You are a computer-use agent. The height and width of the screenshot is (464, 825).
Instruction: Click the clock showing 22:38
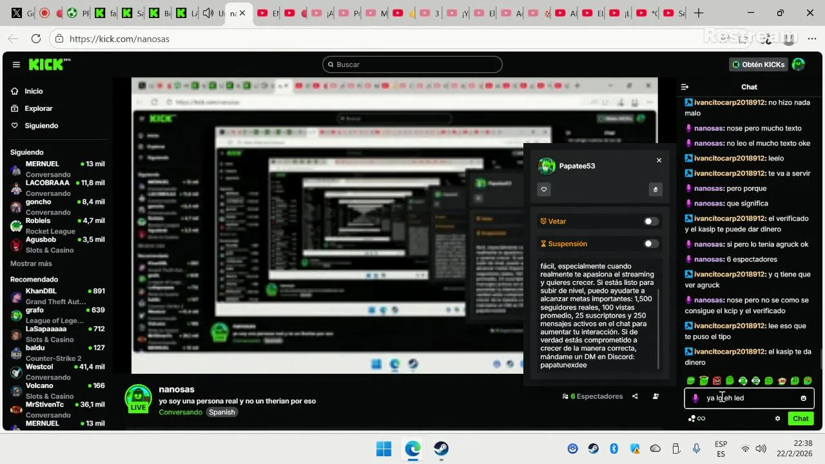803,443
